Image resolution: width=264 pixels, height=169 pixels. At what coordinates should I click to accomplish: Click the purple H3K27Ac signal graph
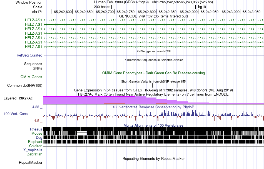pos(154,100)
